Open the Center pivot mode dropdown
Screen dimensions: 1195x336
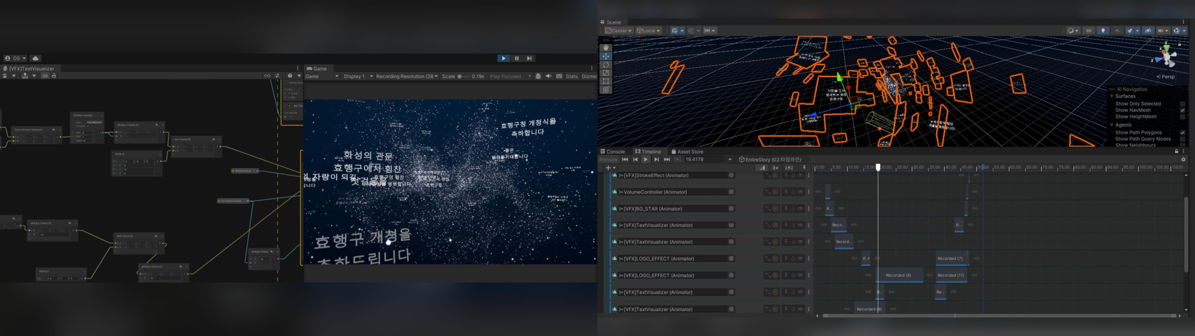coord(618,30)
